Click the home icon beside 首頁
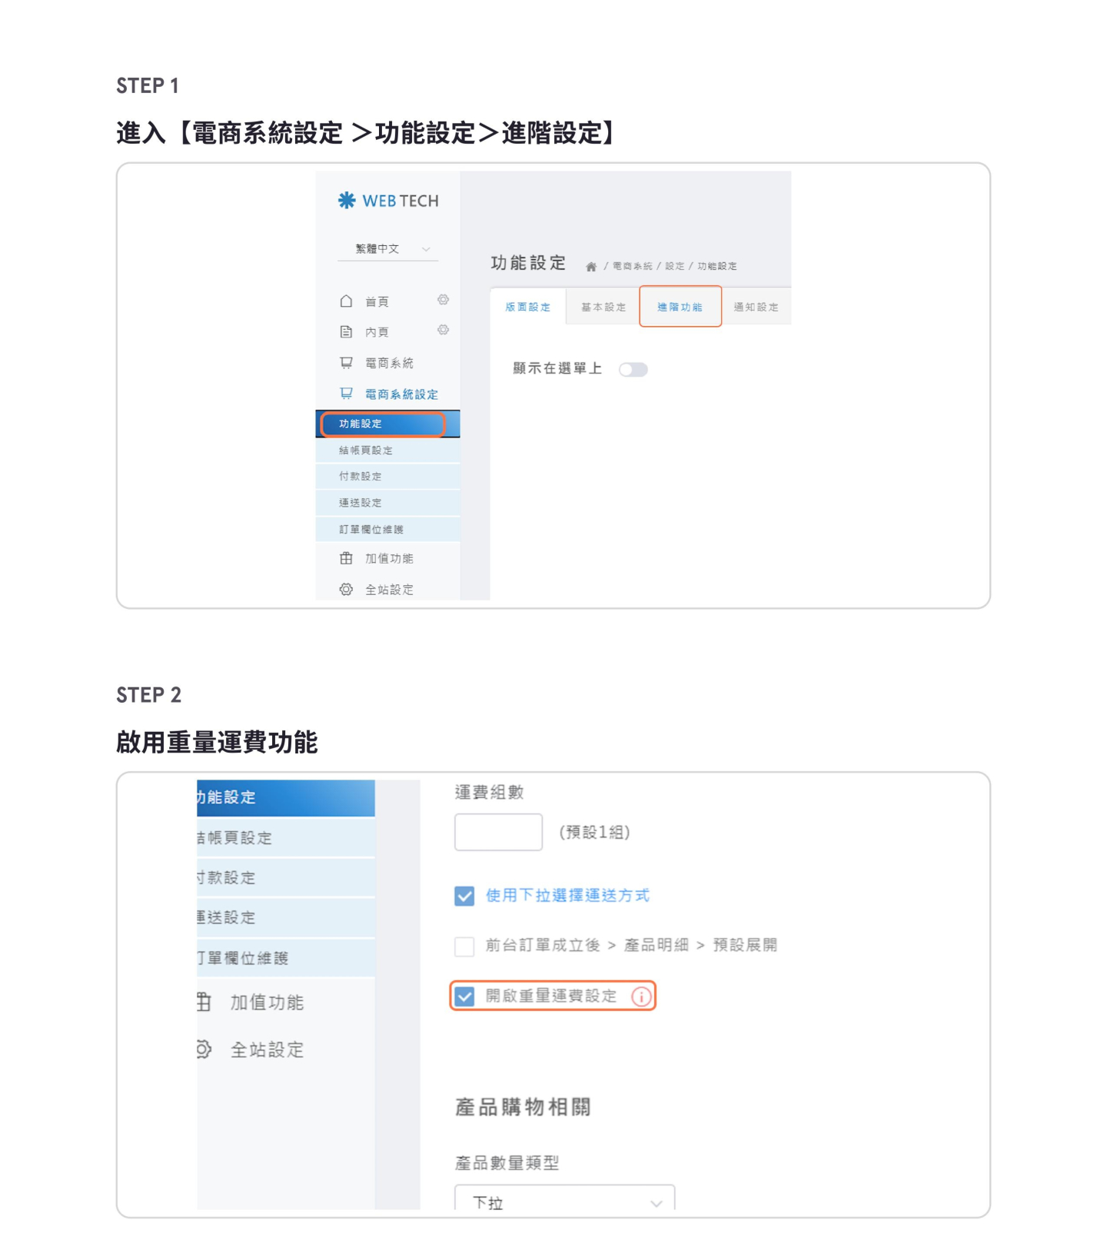 click(346, 301)
